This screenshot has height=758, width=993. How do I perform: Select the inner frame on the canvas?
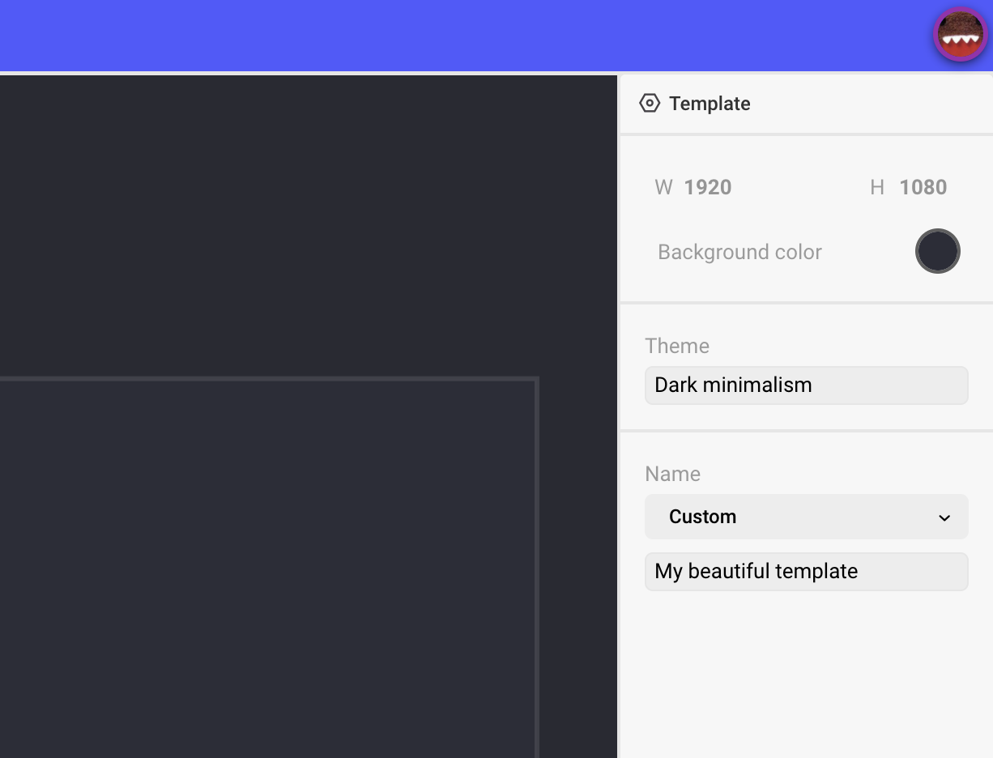267,567
